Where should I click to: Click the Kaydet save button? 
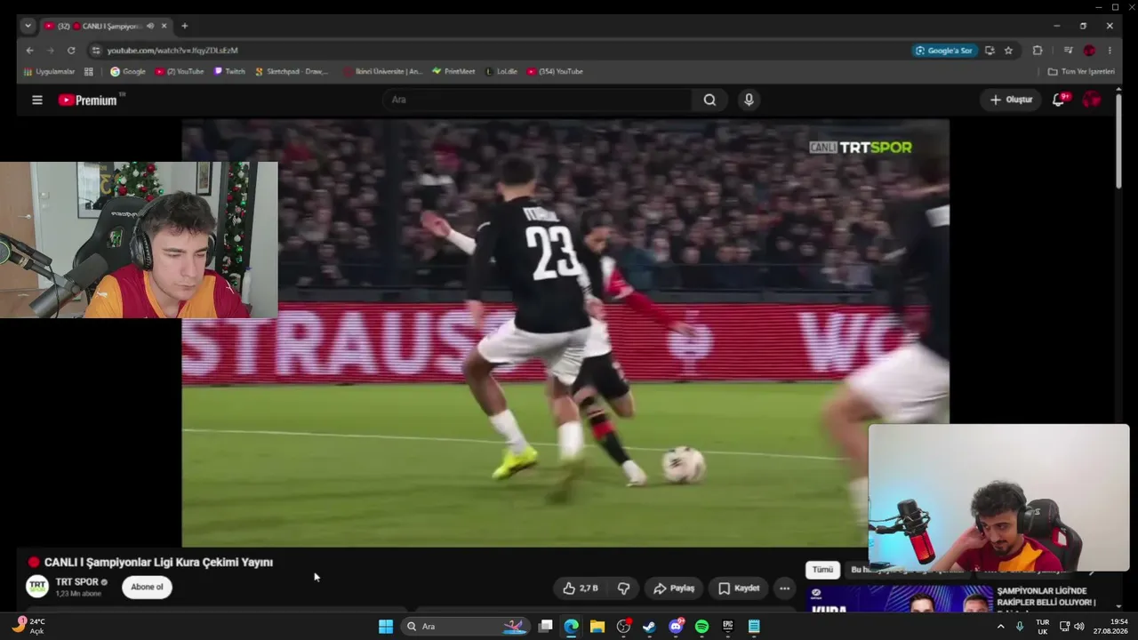point(738,588)
